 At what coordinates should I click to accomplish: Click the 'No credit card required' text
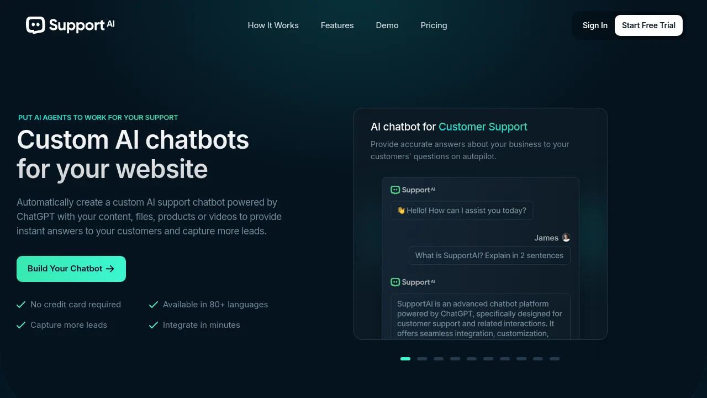click(x=76, y=305)
